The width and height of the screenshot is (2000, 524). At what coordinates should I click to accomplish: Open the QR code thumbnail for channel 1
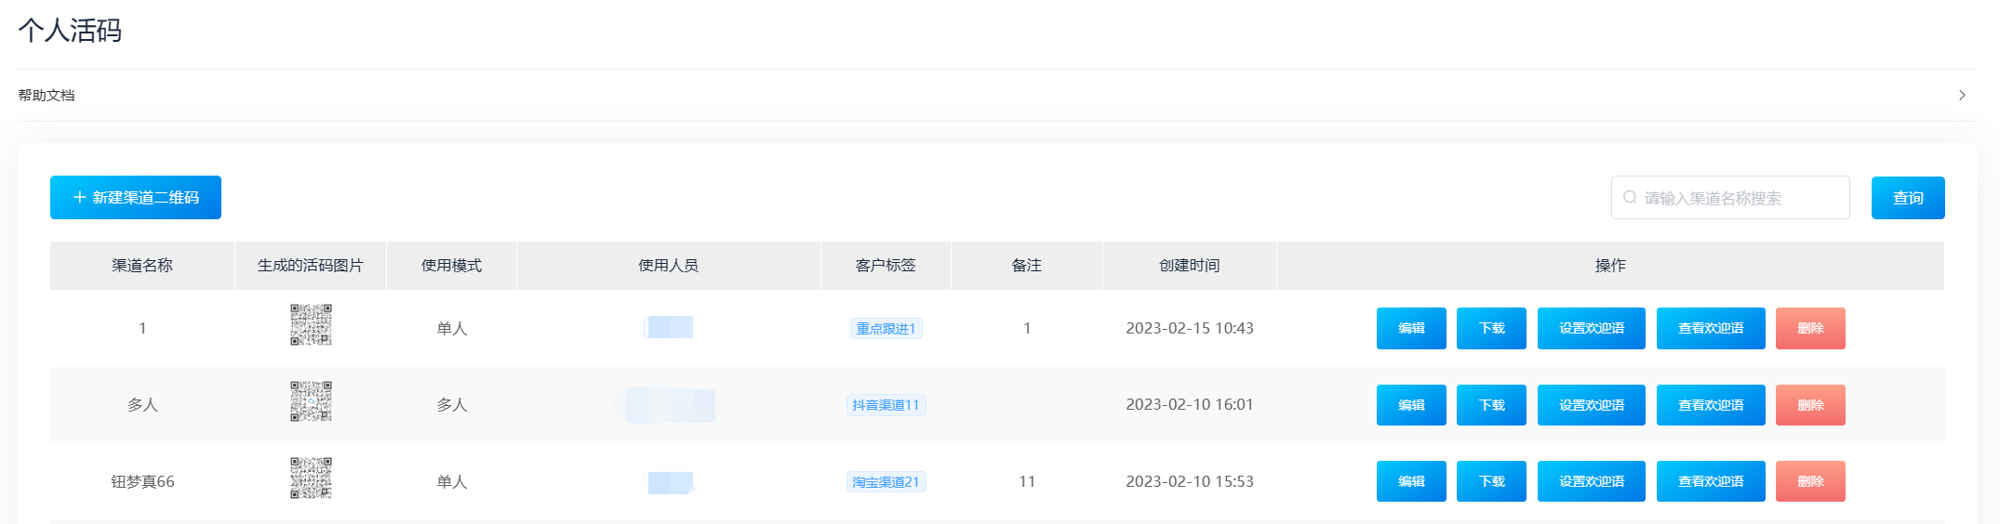point(311,325)
